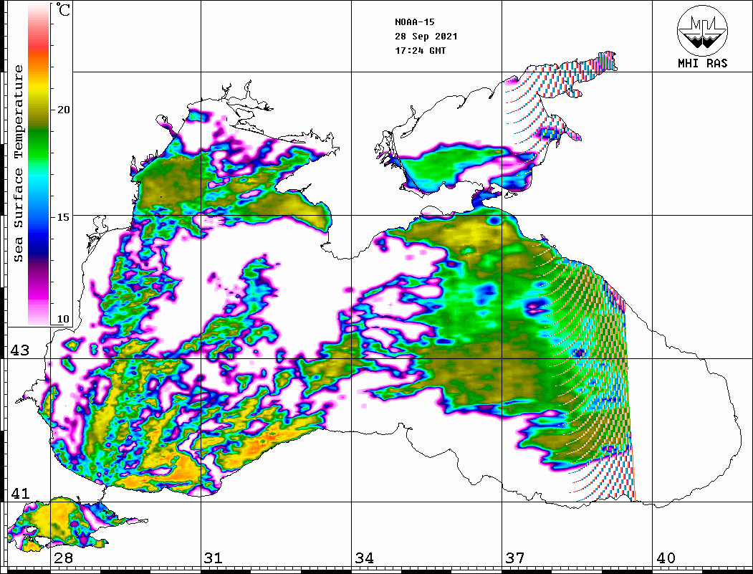Click the temperature color scale bar

click(x=39, y=164)
